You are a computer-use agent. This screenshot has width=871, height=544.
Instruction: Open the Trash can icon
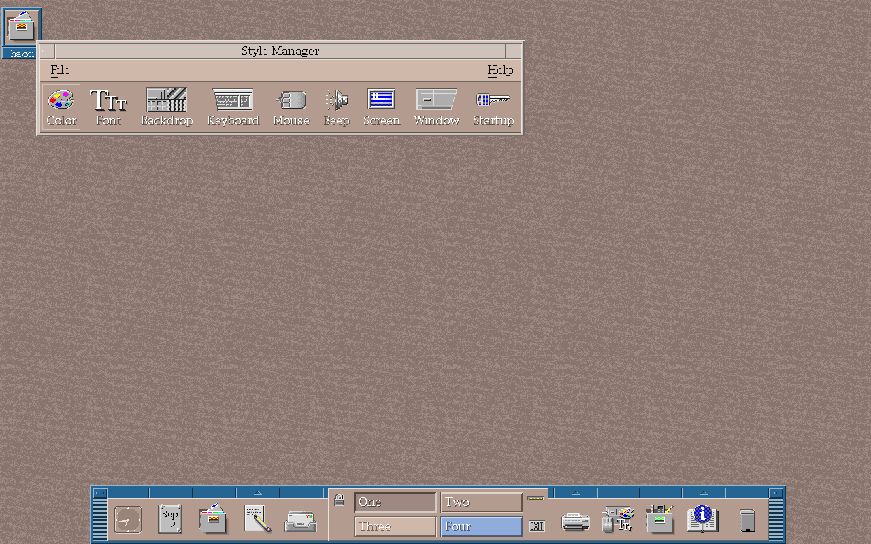747,520
